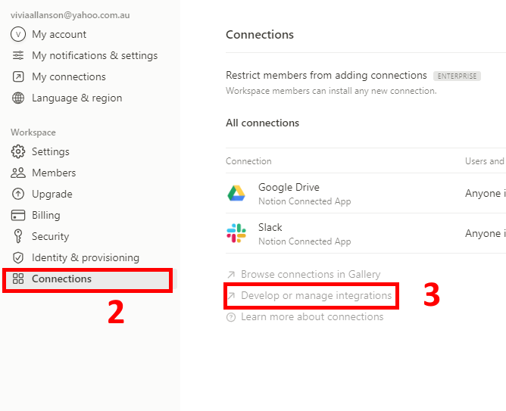Click the Settings gear icon
This screenshot has width=506, height=411.
[x=18, y=151]
